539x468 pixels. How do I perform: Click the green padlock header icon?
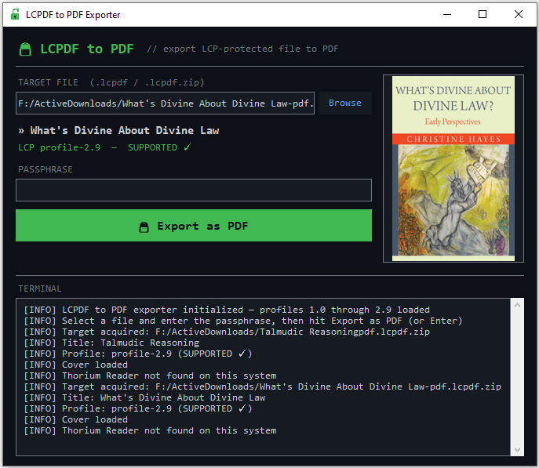(x=25, y=49)
